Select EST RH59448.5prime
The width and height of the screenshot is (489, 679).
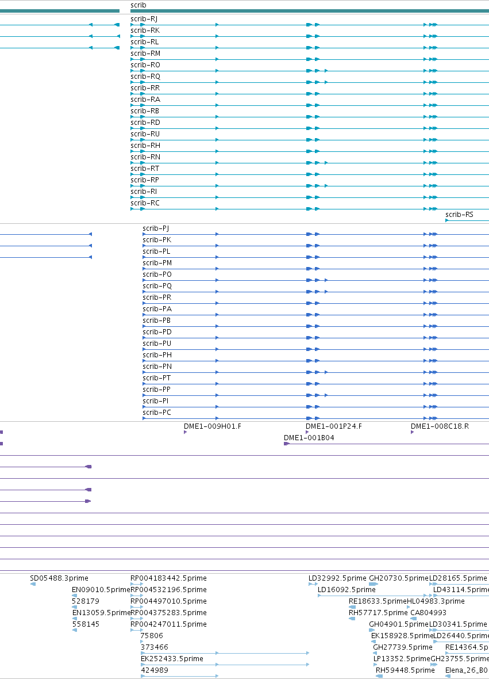click(405, 670)
